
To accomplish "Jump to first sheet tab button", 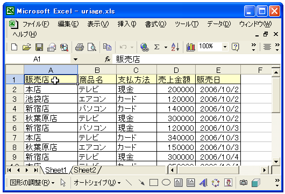I will pyautogui.click(x=9, y=170).
